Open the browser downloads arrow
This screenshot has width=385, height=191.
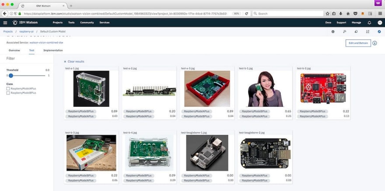coord(341,14)
